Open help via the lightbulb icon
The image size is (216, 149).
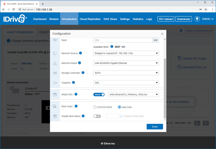point(197,19)
